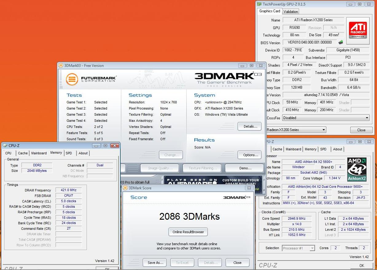Click the CPU-Z memory window title icon

(5, 146)
